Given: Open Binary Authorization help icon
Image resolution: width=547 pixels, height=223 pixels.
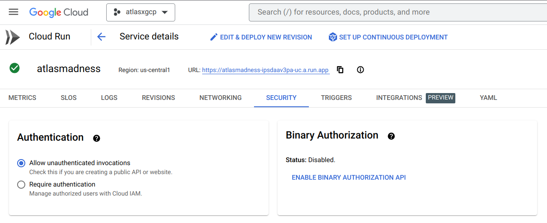Looking at the screenshot, I should coord(391,136).
